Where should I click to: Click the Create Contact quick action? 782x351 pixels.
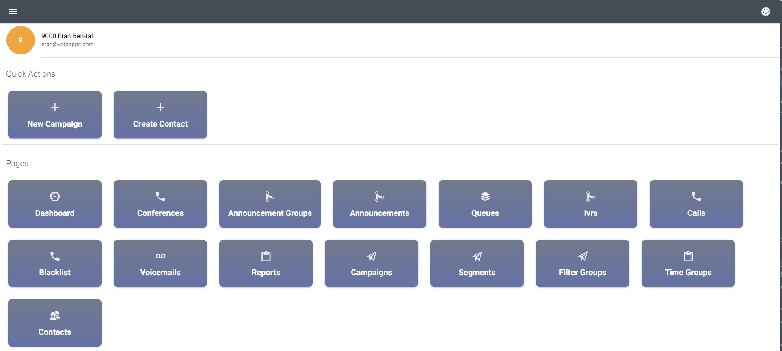pos(160,115)
